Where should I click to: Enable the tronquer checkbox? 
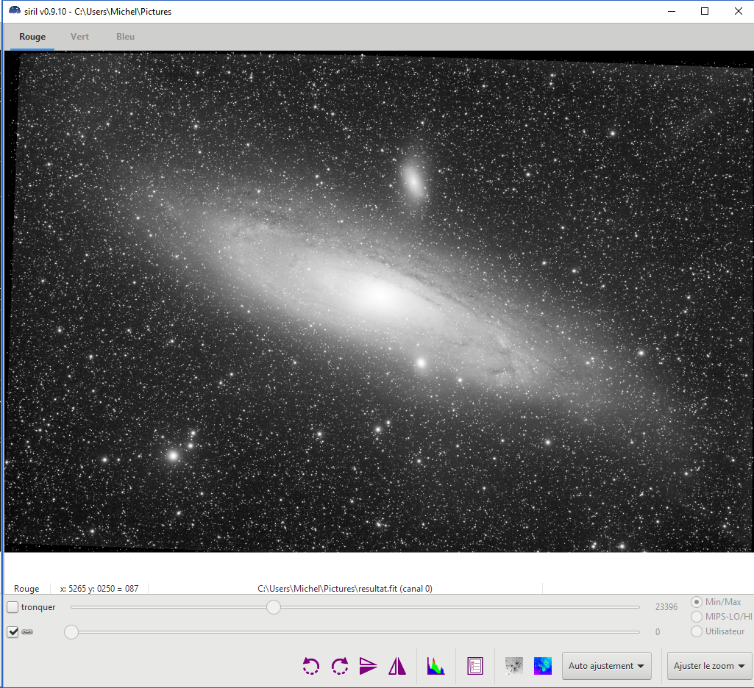[13, 607]
